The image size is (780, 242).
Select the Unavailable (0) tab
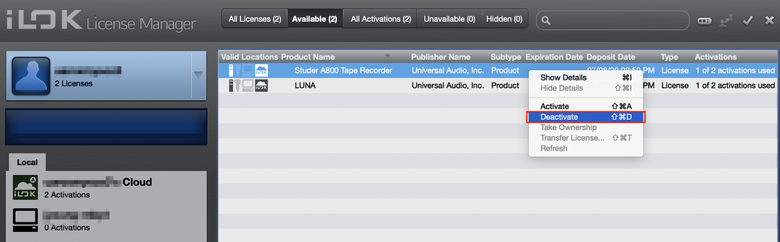point(449,19)
